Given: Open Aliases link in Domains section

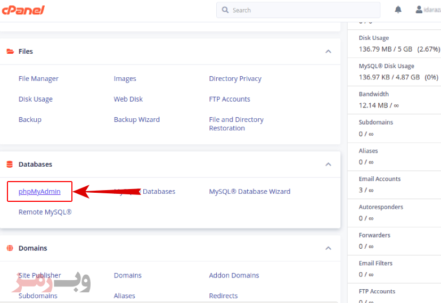Looking at the screenshot, I should (124, 296).
